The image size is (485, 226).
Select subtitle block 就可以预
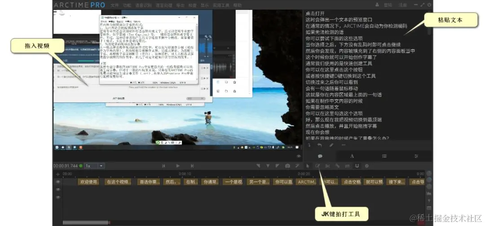[x=374, y=182]
